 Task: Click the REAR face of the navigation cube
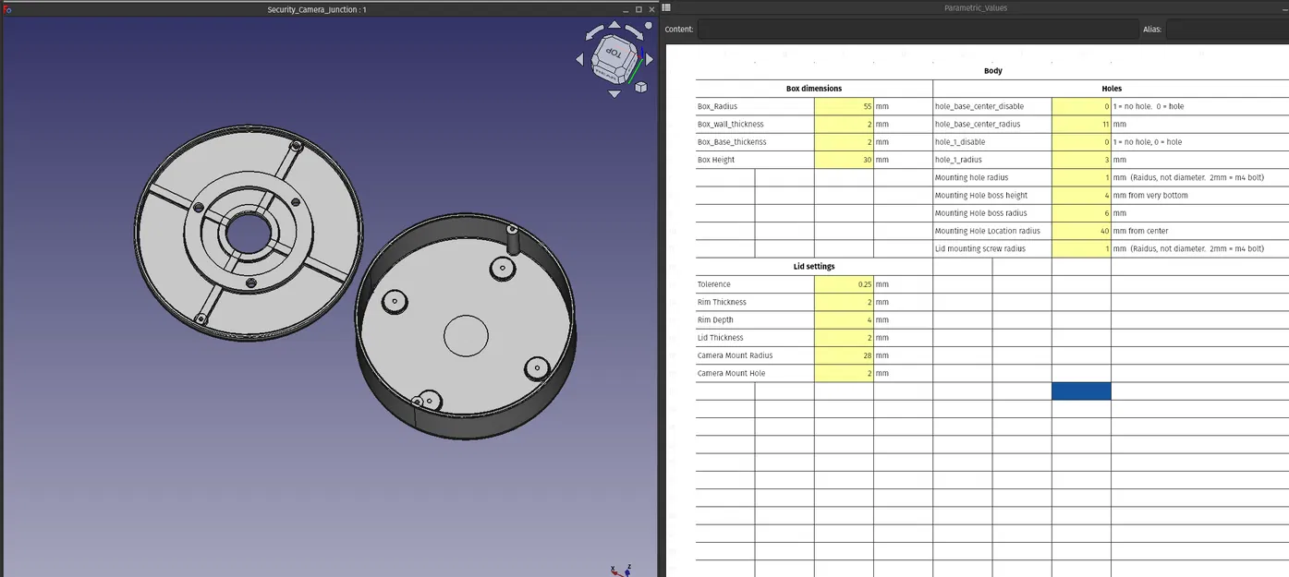[606, 74]
